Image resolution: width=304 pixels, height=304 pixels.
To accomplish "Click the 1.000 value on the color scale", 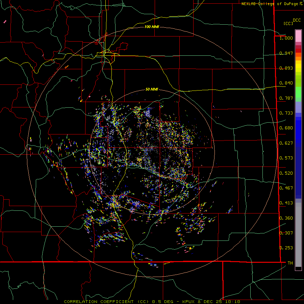I will click(286, 38).
